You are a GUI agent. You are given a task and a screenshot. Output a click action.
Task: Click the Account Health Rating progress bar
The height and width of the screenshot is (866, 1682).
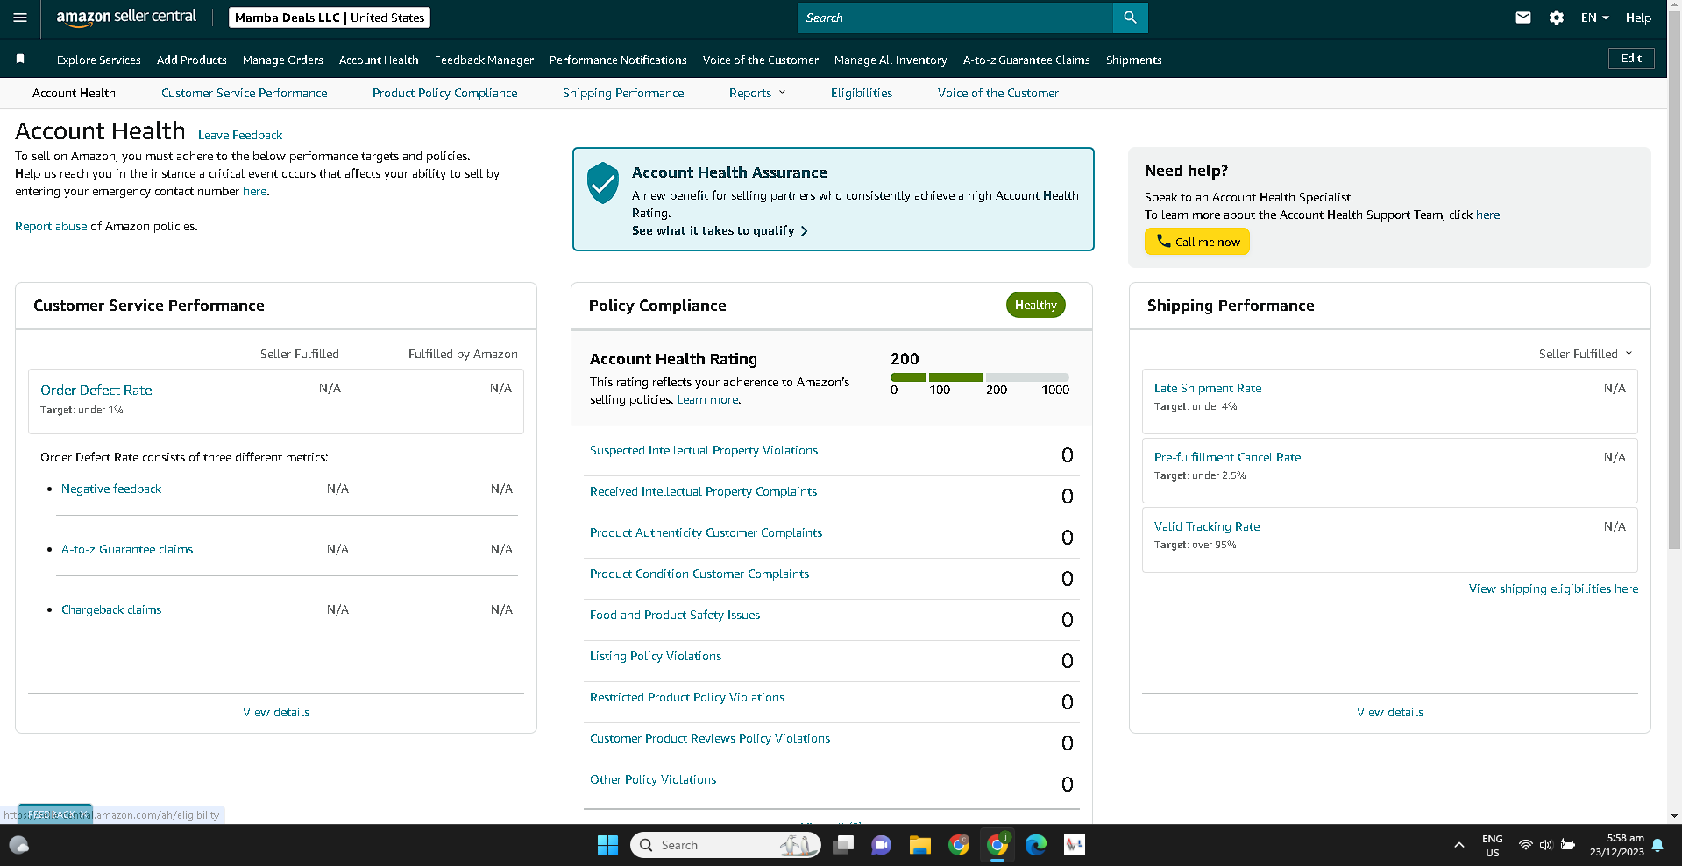pos(980,377)
